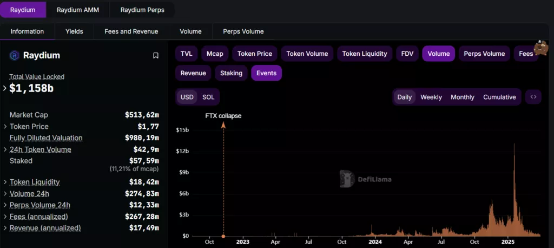Screen dimensions: 554x248
Task: Expand the Token Liquidity row
Action: (5, 182)
